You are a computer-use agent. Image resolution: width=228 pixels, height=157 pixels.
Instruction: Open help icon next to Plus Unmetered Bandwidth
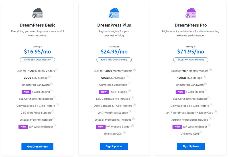point(129,84)
